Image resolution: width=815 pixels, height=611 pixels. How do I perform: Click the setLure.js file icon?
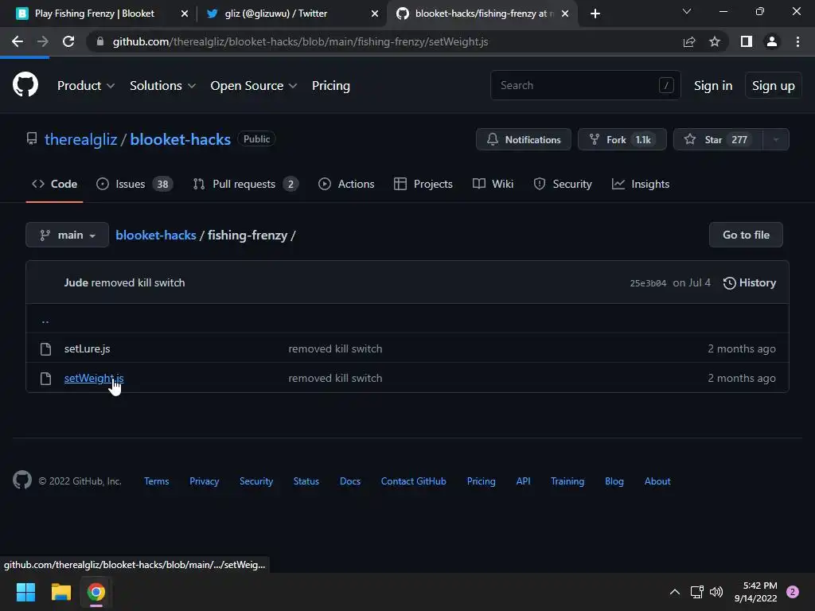pos(45,348)
